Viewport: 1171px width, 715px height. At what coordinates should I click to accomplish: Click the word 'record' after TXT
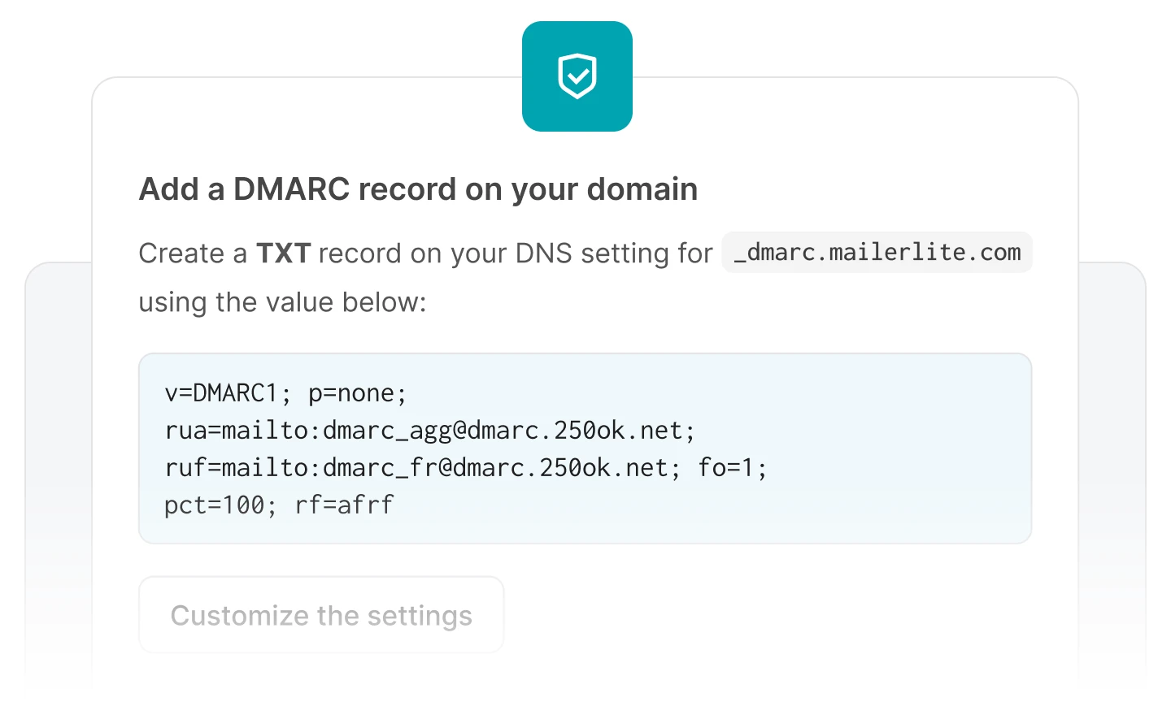point(360,253)
